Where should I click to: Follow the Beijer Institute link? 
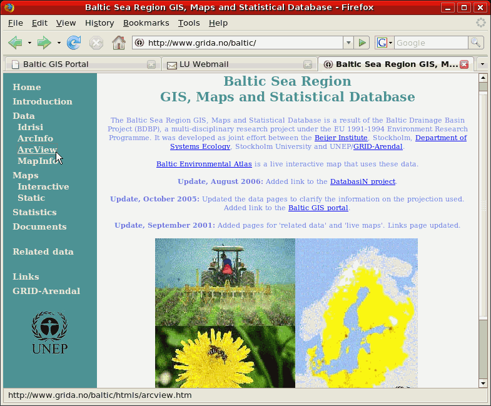tap(341, 138)
